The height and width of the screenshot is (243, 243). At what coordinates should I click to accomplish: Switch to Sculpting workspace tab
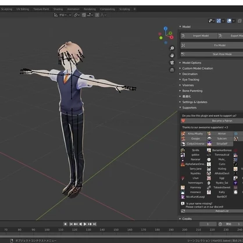tap(6, 9)
